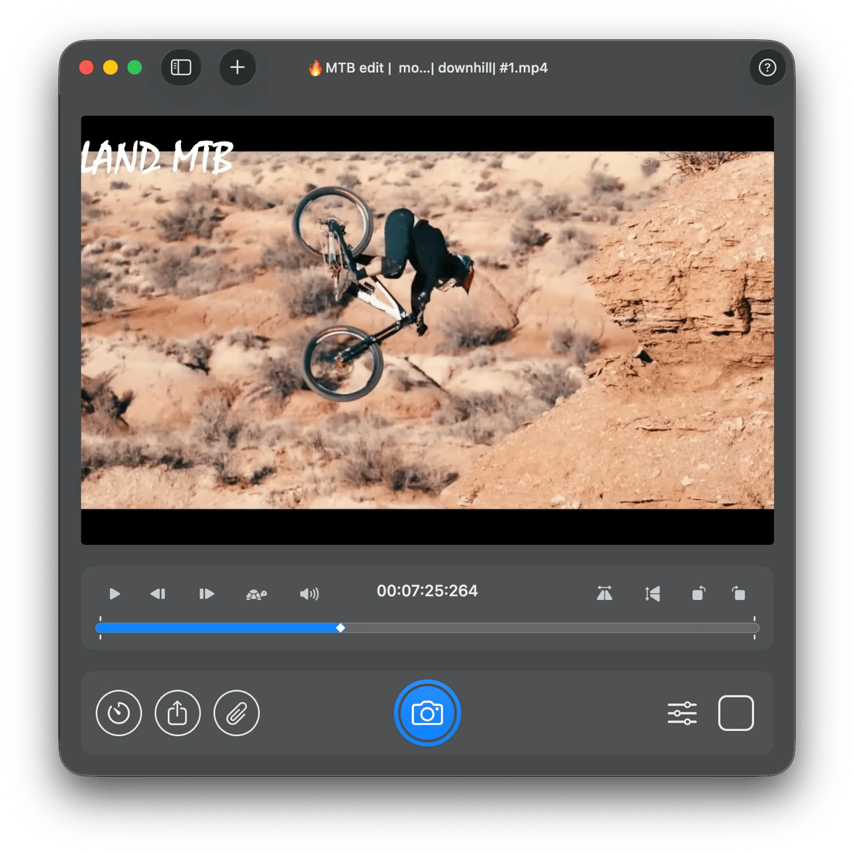Step back one frame
The image size is (854, 854).
coord(158,593)
